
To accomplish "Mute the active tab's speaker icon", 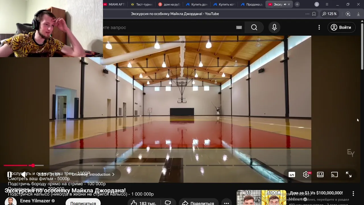I will coord(285,4).
